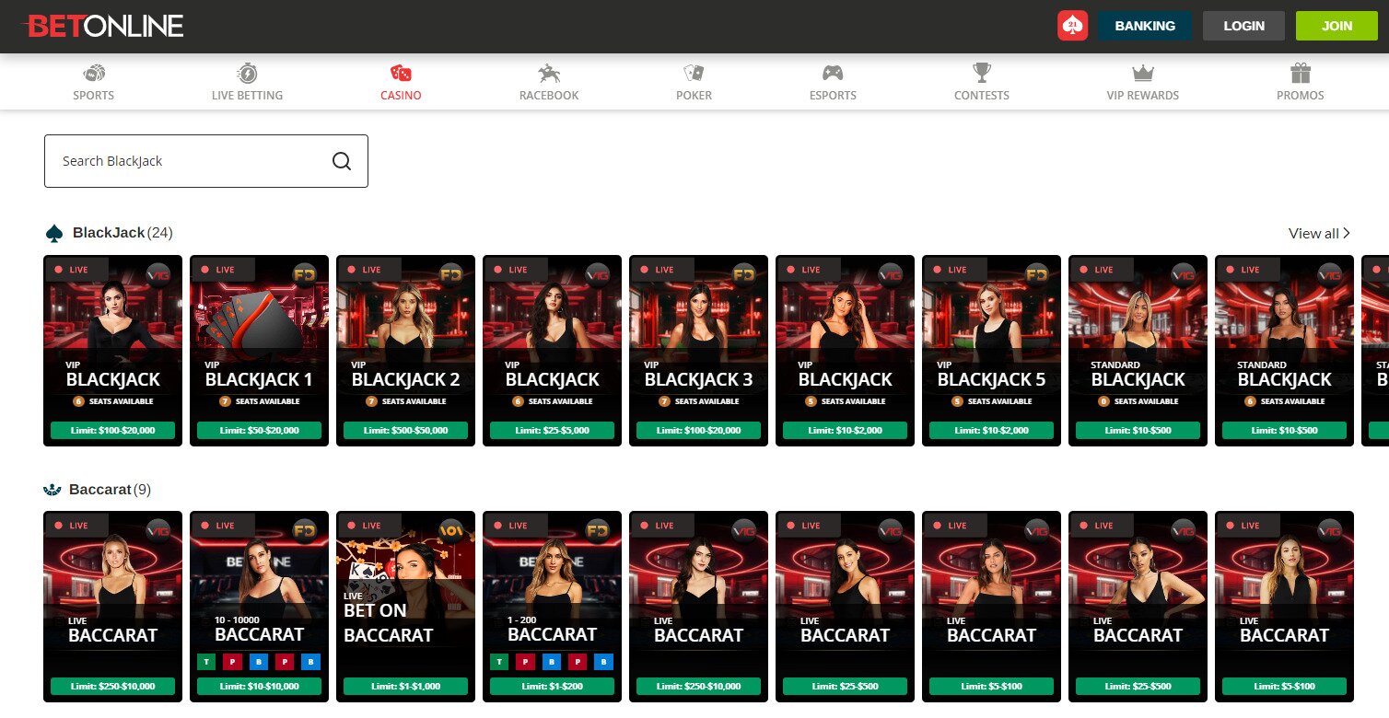The width and height of the screenshot is (1389, 718).
Task: Select the Racebook horse icon
Action: coord(549,74)
